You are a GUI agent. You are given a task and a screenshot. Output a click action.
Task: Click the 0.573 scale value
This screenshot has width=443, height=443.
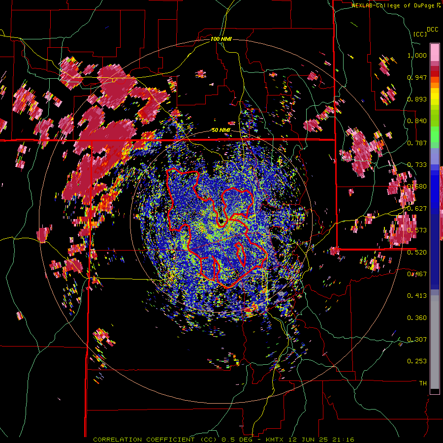click(417, 230)
